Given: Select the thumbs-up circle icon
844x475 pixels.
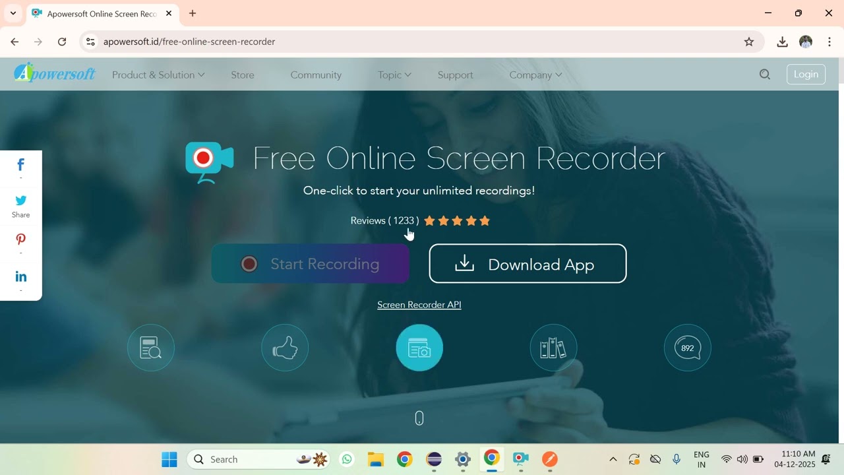Looking at the screenshot, I should click(x=285, y=348).
